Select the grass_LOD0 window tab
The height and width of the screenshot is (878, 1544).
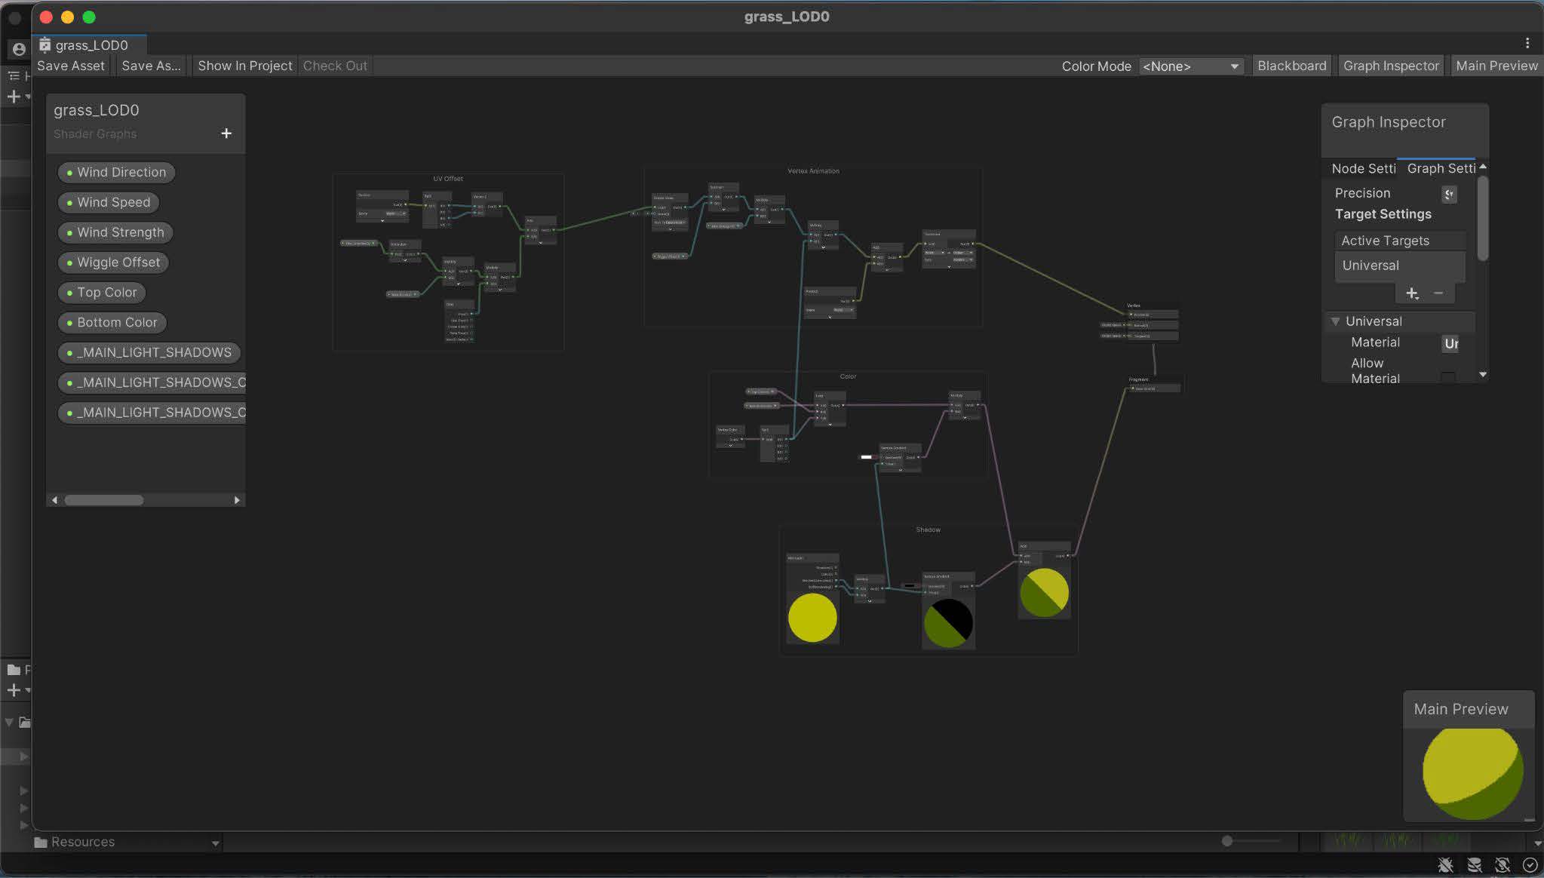coord(91,45)
